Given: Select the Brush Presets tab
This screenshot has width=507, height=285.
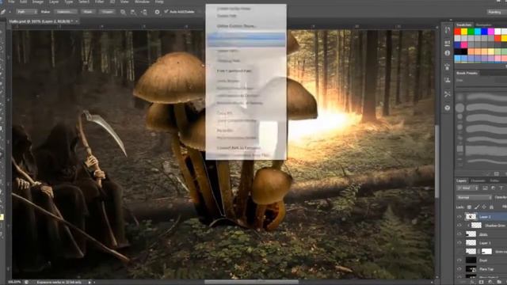Looking at the screenshot, I should click(x=467, y=73).
